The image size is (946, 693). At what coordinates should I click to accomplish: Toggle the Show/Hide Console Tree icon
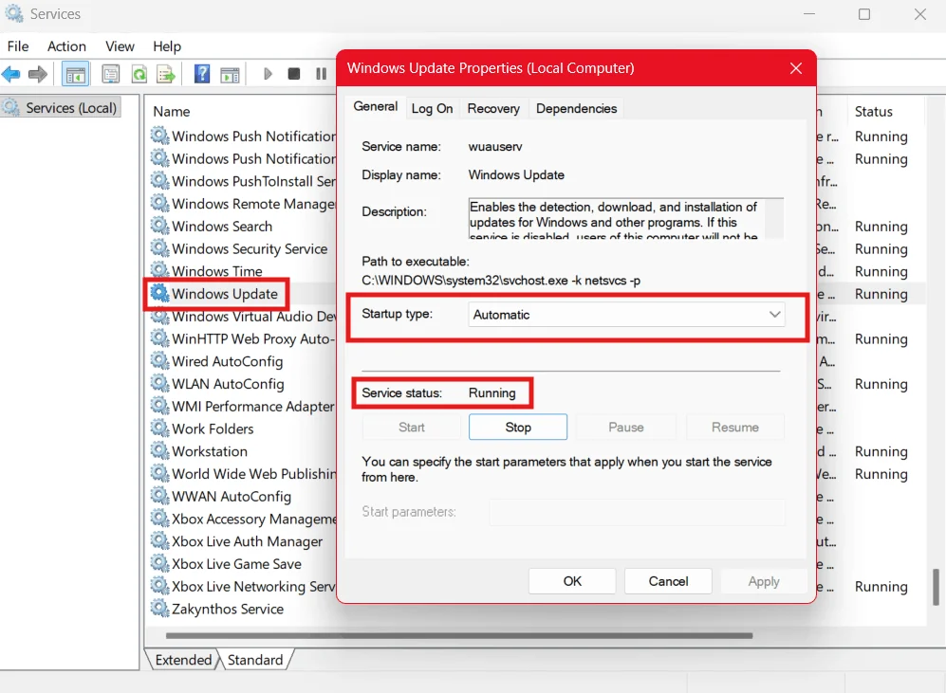(75, 75)
